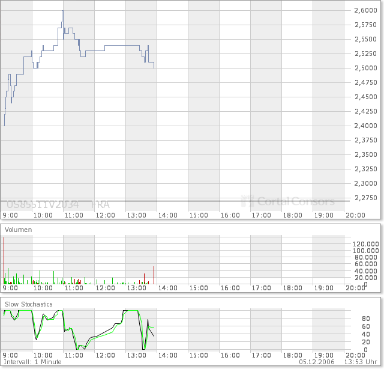
Task: Click 19:00 on the Slow Stochastics time axis
Action: pos(324,355)
